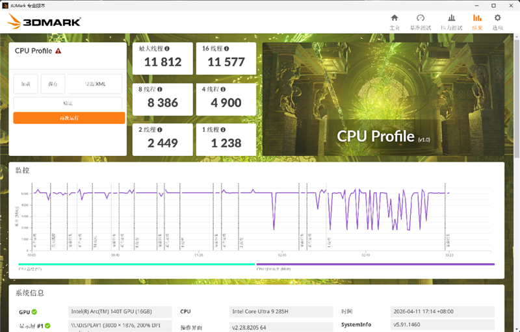Open the home (主页) house icon
Screen dimensions: 520x332
[x=395, y=18]
